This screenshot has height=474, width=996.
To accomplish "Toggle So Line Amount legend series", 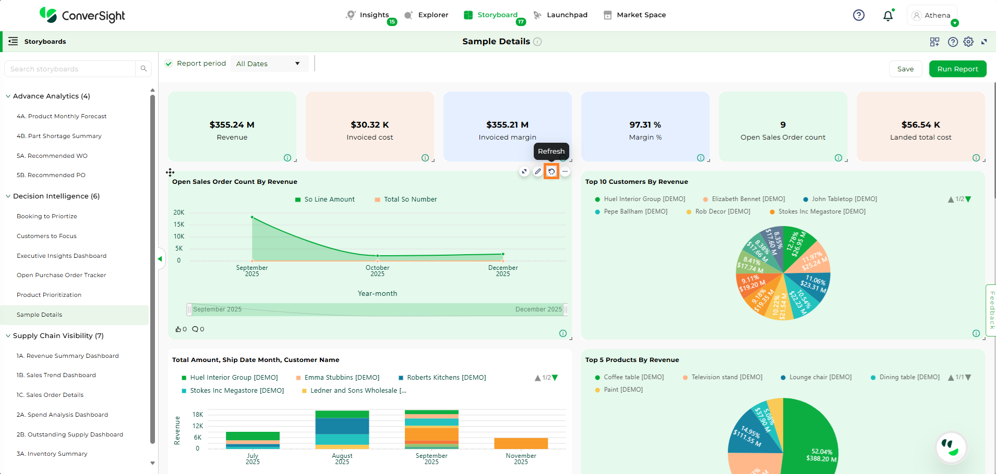I will 325,199.
